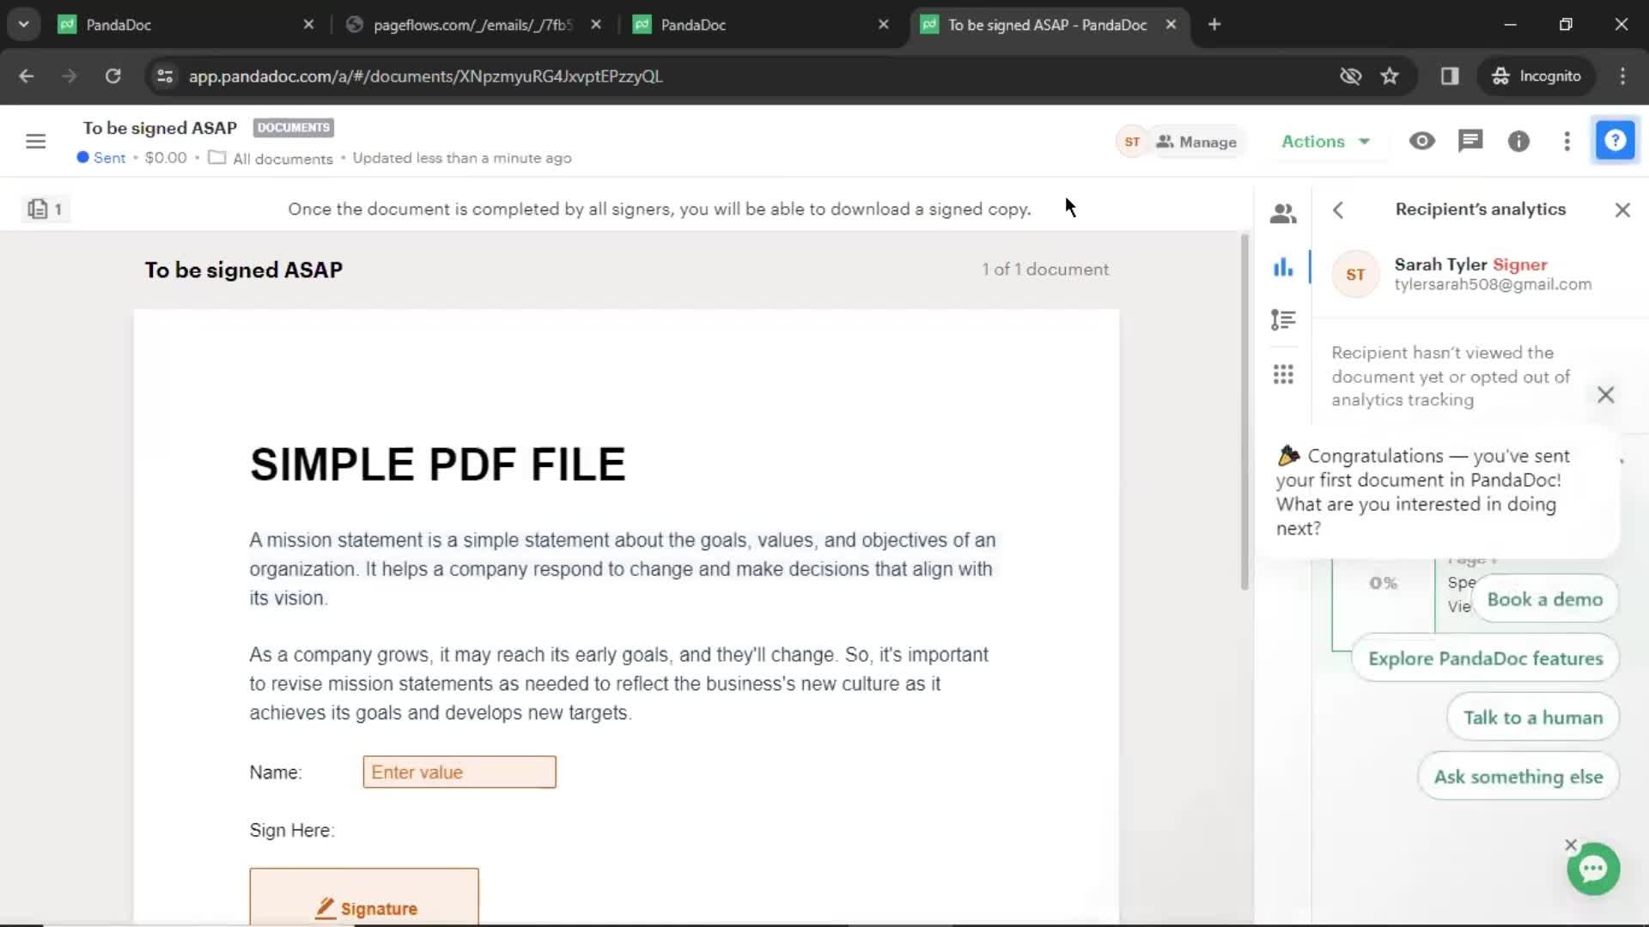Click the Enter value name input field

pyautogui.click(x=459, y=772)
